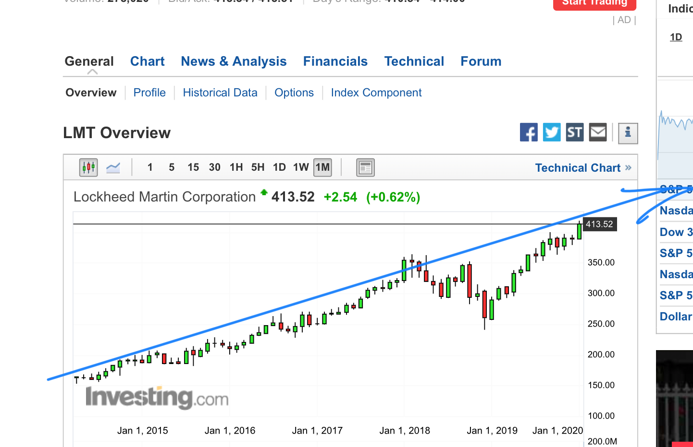Image resolution: width=693 pixels, height=447 pixels.
Task: Switch to the line chart icon
Action: 113,167
